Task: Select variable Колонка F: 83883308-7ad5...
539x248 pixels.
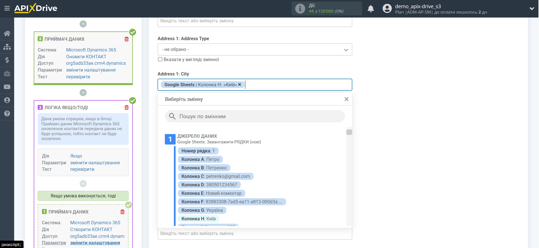Action: point(232,202)
